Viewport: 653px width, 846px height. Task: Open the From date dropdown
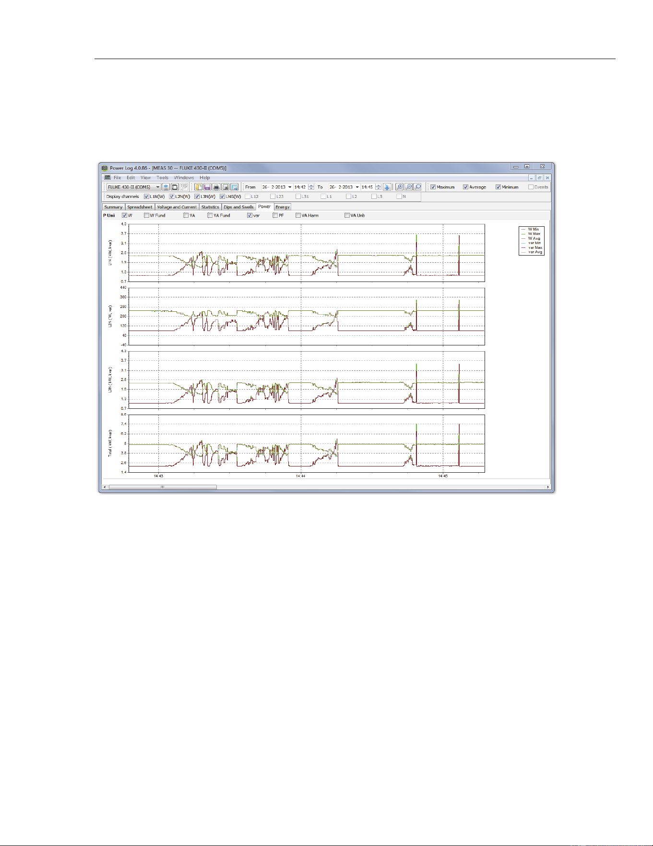tap(289, 187)
